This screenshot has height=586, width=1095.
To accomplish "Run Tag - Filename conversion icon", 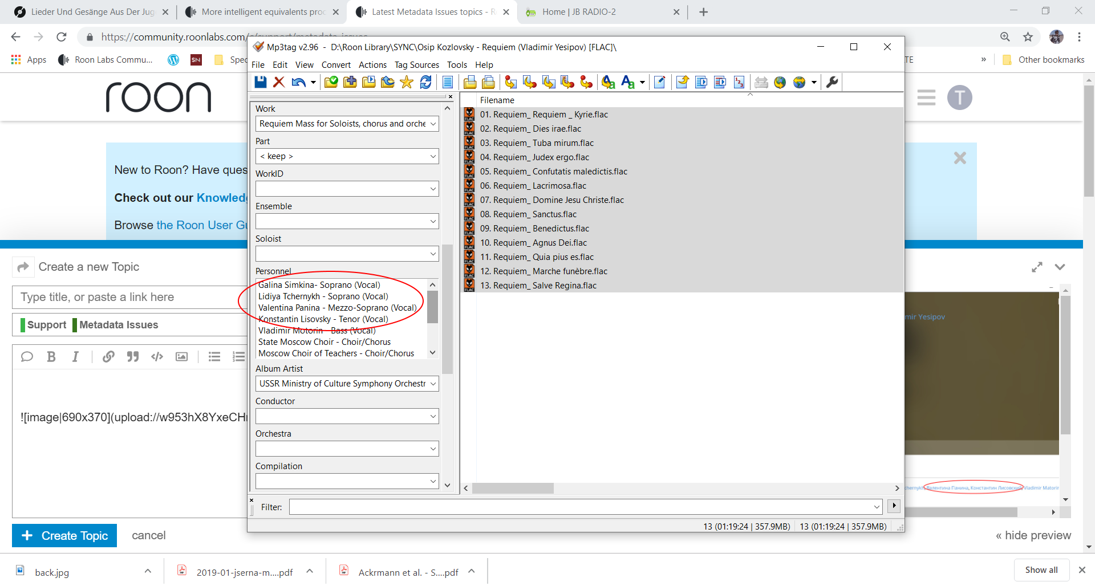I will pos(510,82).
